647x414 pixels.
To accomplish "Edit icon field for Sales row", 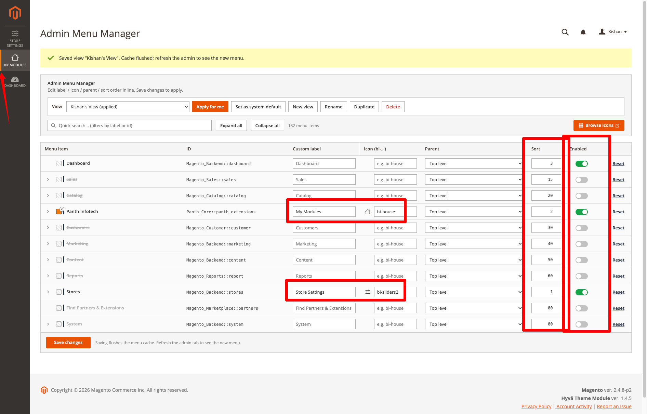I will (395, 179).
